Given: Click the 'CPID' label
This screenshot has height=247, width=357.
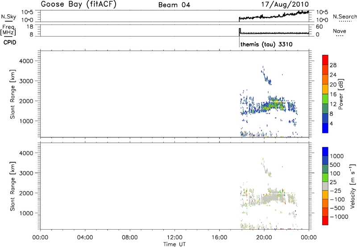Looking at the screenshot, I should pyautogui.click(x=10, y=42).
